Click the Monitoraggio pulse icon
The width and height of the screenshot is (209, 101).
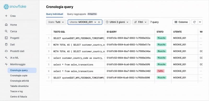[x=6, y=64]
